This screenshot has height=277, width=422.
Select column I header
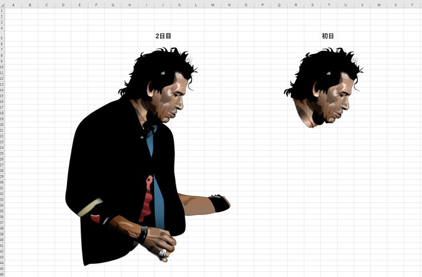pyautogui.click(x=146, y=5)
